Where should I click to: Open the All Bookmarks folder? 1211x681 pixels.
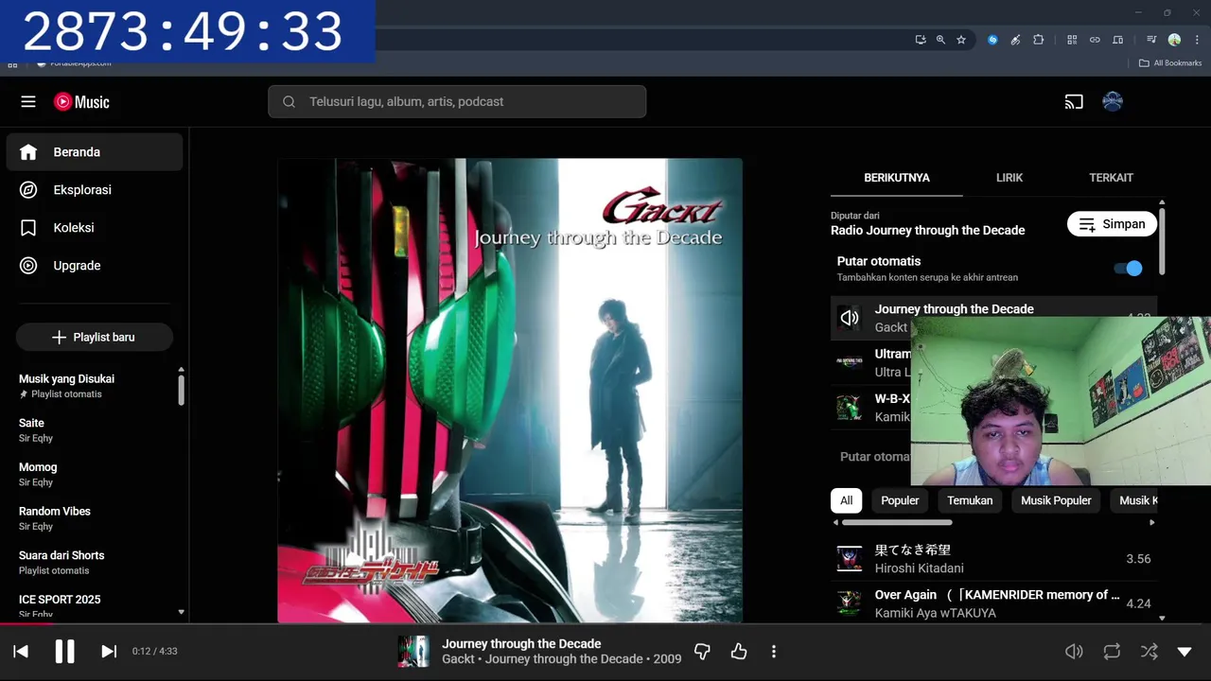1169,63
